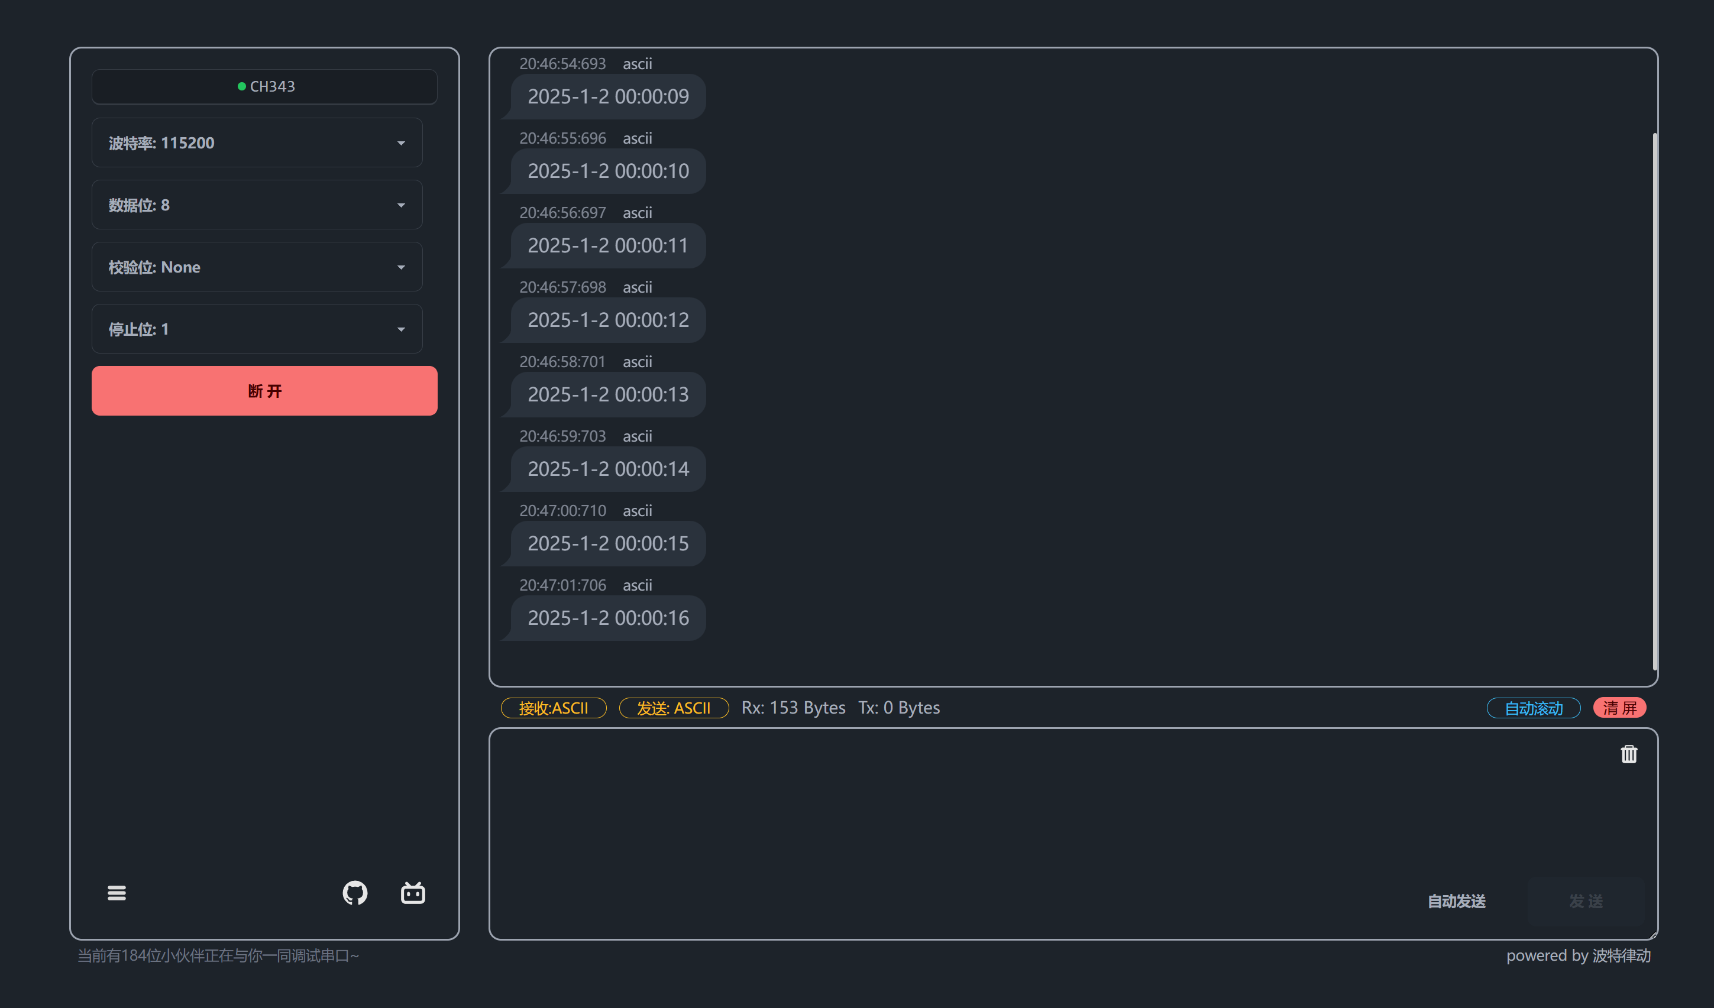Open the GitHub icon link
This screenshot has height=1008, width=1714.
(x=354, y=893)
